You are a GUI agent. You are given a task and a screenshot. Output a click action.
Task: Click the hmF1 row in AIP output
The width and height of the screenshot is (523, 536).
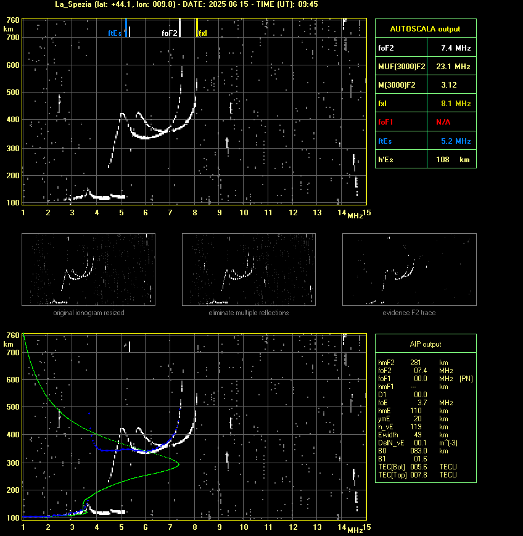413,387
